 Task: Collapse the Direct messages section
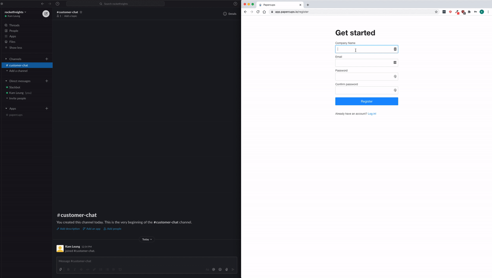point(6,81)
